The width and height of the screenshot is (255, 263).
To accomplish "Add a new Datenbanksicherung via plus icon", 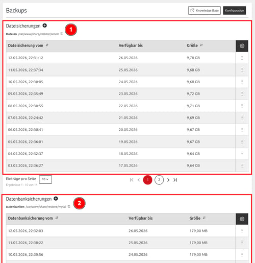I will 56,199.
